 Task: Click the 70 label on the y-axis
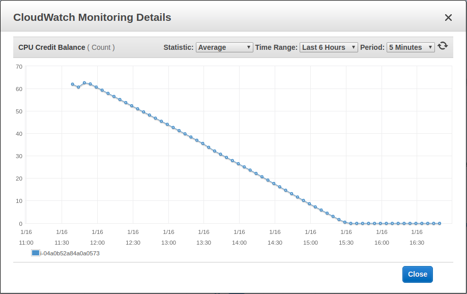19,66
